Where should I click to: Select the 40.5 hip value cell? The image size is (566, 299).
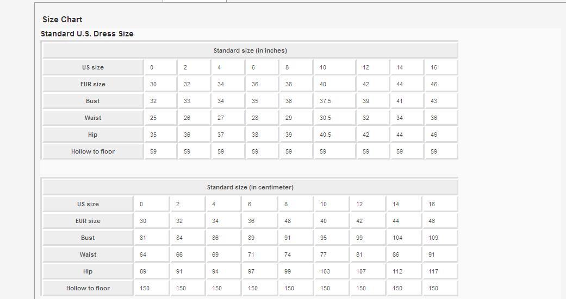click(x=326, y=135)
